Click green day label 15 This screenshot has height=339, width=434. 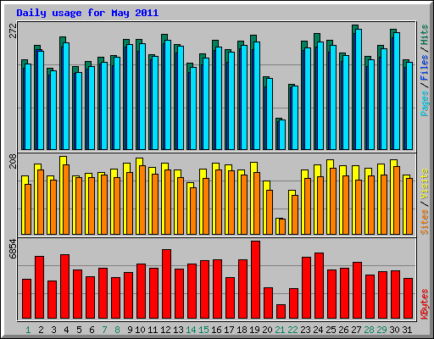click(x=203, y=330)
